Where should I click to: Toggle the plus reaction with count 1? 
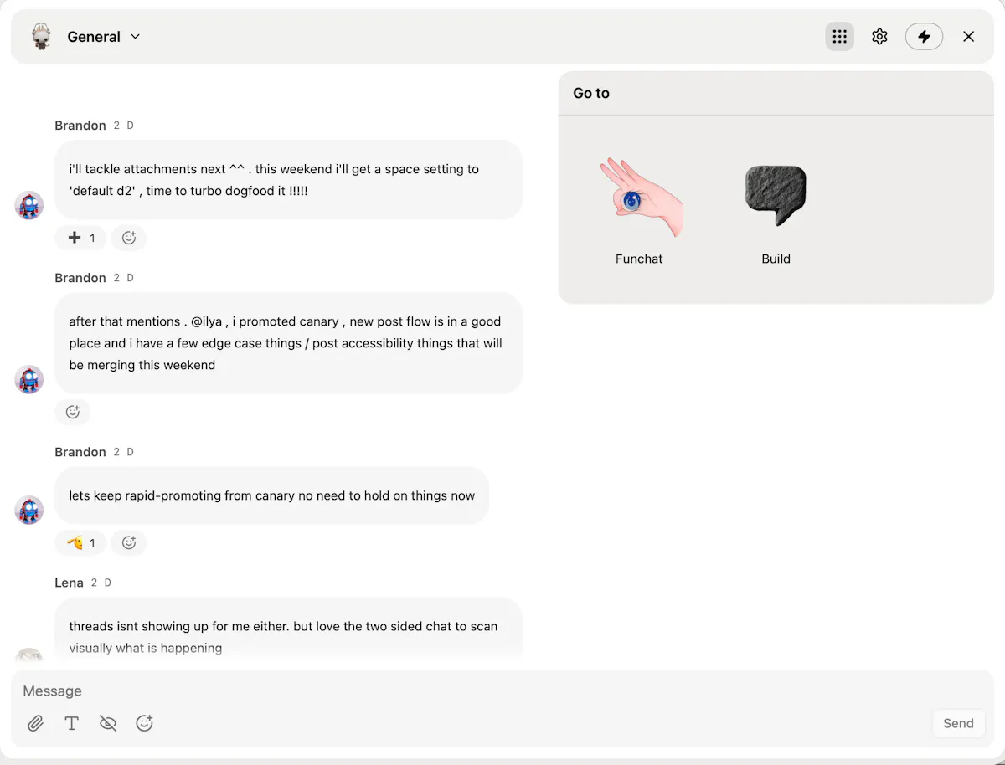(80, 238)
